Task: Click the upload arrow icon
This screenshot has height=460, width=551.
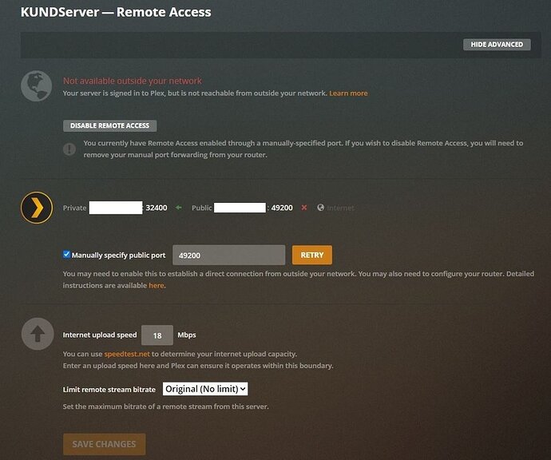Action: pos(38,334)
